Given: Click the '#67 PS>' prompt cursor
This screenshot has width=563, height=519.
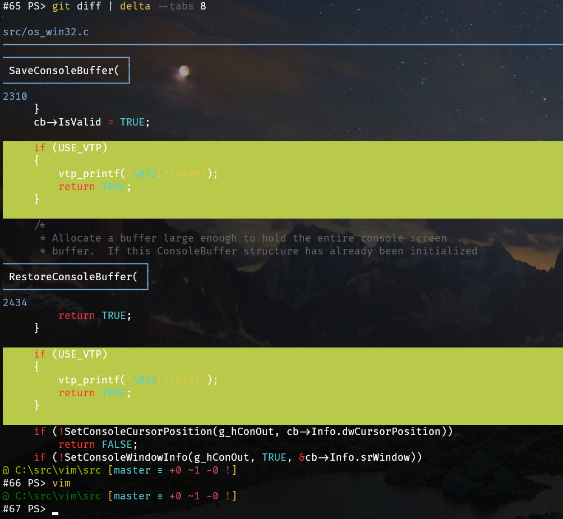Looking at the screenshot, I should (x=55, y=513).
